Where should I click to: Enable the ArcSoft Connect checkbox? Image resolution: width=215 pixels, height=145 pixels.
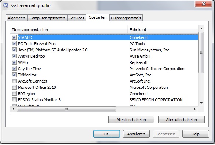pyautogui.click(x=14, y=81)
